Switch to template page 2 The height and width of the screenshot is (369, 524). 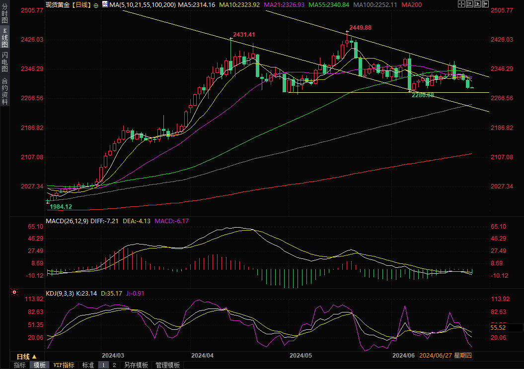coord(114,365)
